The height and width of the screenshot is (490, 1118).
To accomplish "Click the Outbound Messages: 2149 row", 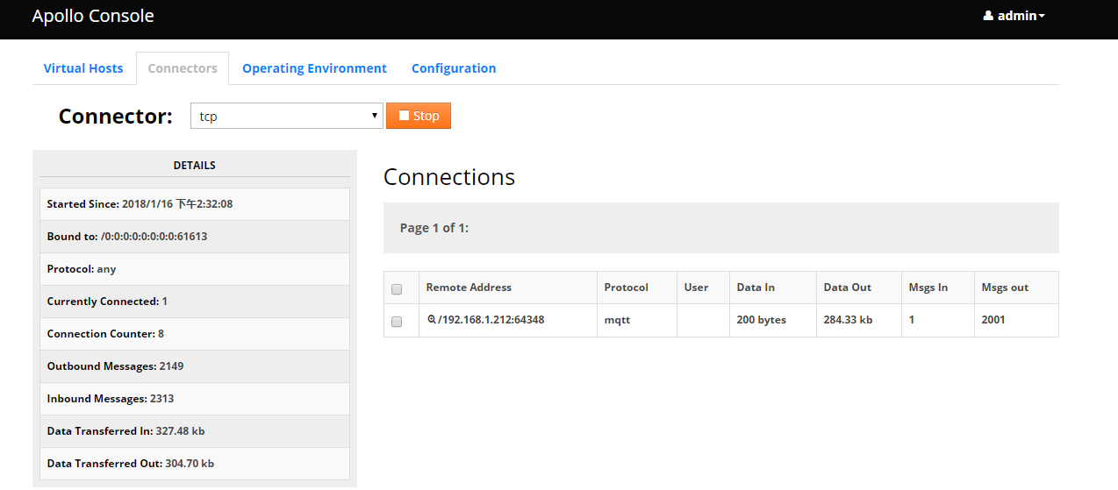I will tap(195, 366).
